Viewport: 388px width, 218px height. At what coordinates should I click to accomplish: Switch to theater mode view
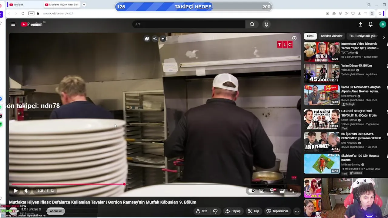click(x=282, y=191)
